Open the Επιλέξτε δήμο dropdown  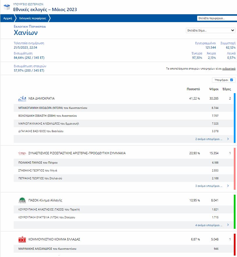pos(211,31)
